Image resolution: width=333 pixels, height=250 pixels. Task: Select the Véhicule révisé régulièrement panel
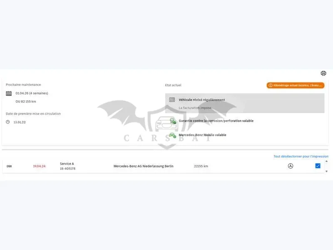[x=245, y=103]
